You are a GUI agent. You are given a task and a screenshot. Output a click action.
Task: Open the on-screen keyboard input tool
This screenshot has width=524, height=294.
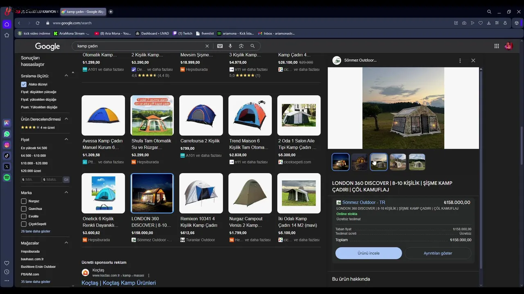(220, 46)
